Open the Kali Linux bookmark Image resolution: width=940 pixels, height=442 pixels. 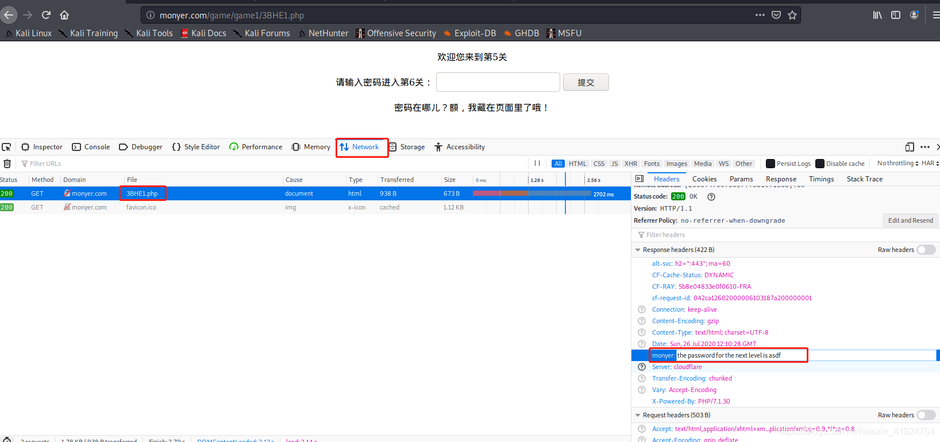[x=28, y=33]
